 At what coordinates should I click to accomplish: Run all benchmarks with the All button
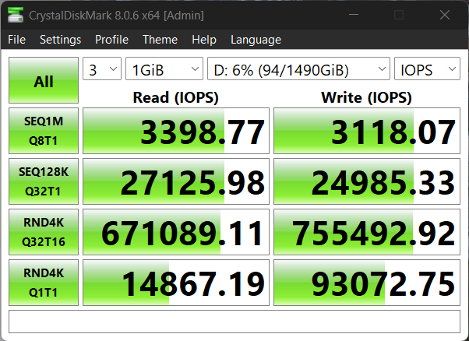[44, 80]
